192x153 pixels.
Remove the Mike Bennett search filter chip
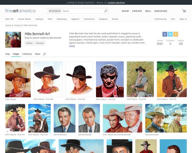50,11
